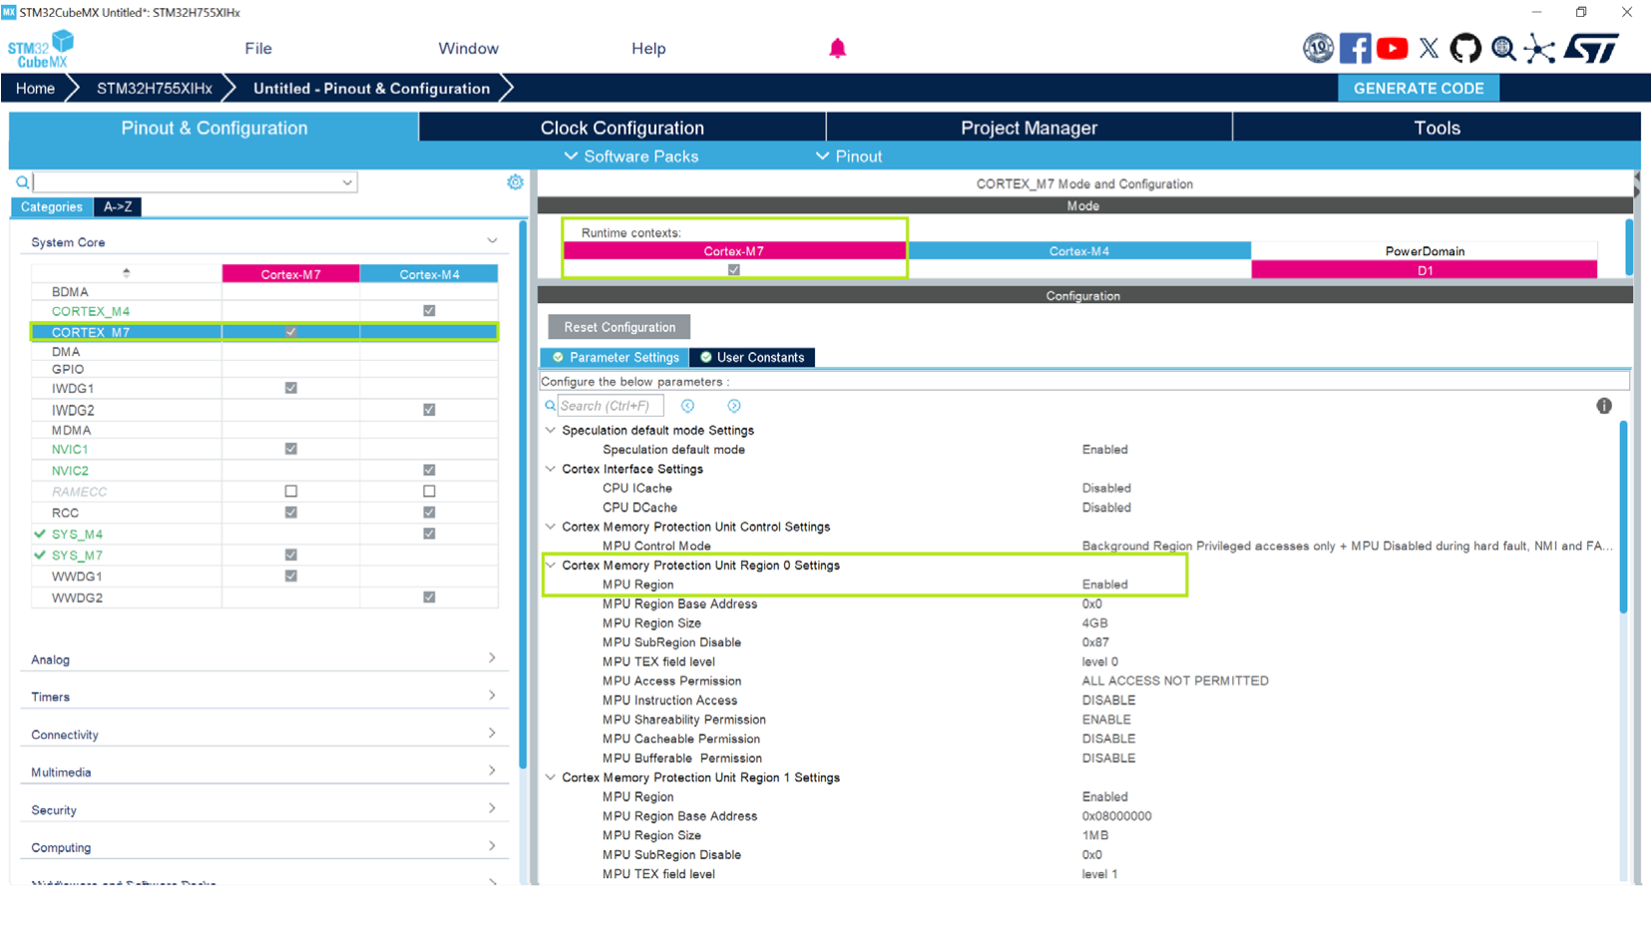1651x927 pixels.
Task: Select the Cortex-M4 runtime context header
Action: [x=1079, y=251]
